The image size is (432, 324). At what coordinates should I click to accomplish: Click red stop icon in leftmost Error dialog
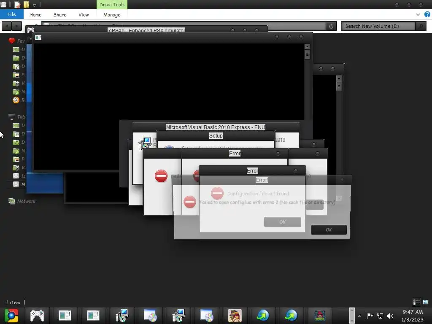click(x=161, y=176)
